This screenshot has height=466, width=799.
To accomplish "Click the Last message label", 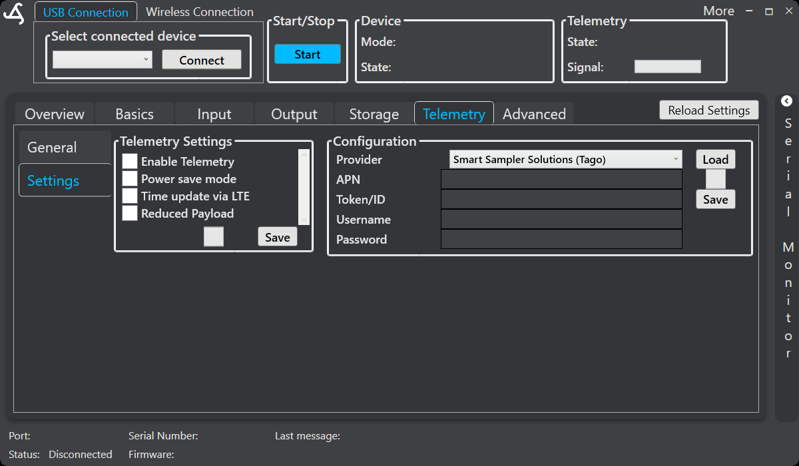I will (x=308, y=436).
